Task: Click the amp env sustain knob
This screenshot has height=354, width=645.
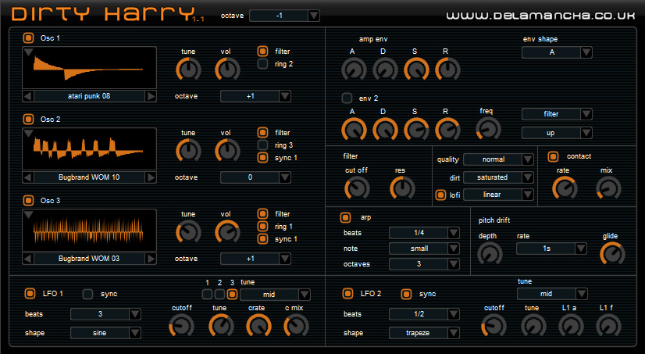Action: (x=416, y=69)
